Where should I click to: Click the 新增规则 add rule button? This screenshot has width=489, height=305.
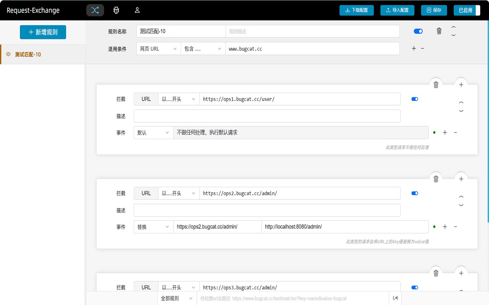[43, 32]
